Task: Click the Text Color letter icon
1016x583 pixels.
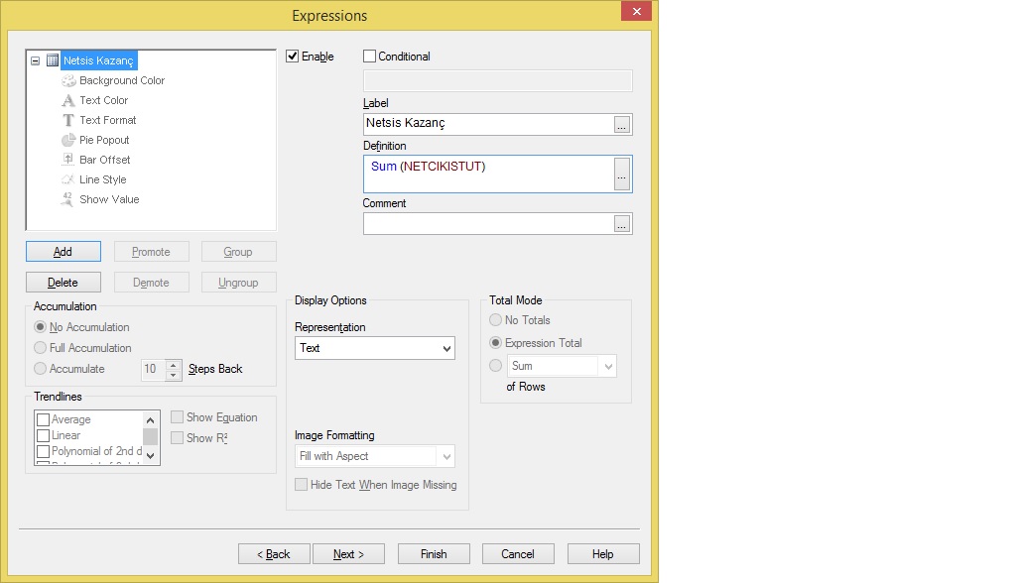Action: coord(68,100)
